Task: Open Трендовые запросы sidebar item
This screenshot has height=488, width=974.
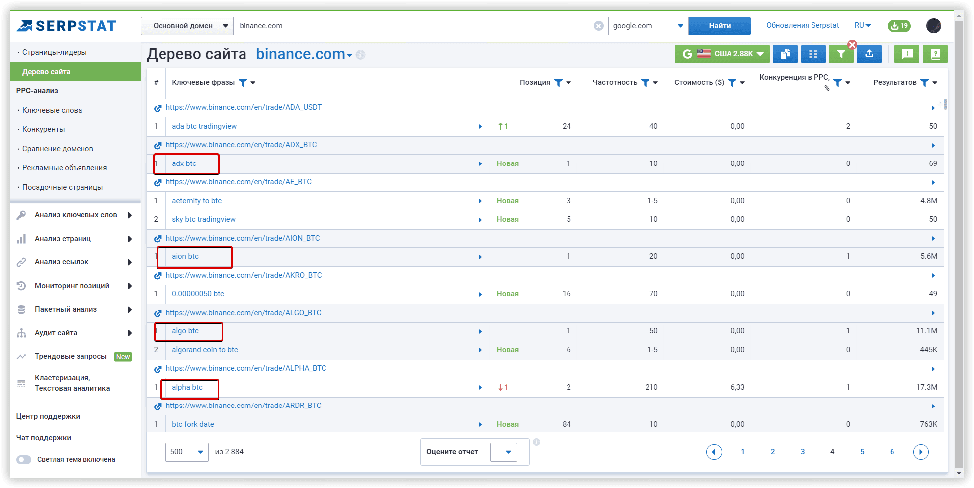Action: (71, 356)
